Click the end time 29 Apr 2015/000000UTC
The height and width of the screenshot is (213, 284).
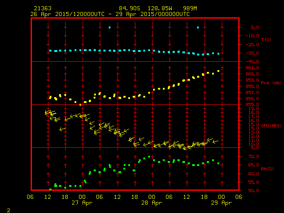point(153,14)
